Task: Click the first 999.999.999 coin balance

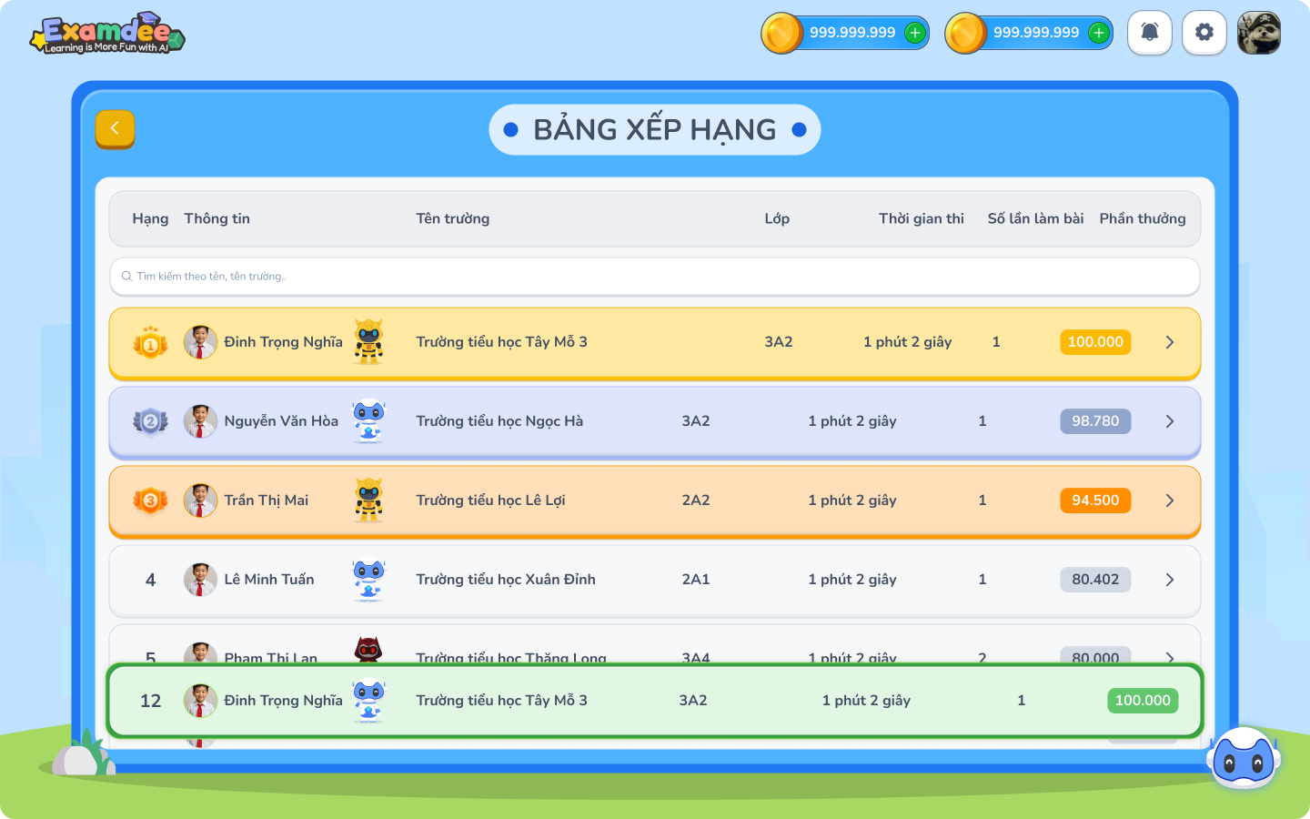Action: [x=852, y=33]
